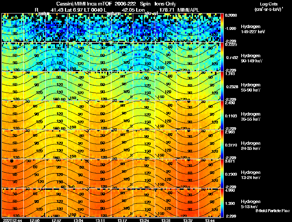Click the '12:57' time axis label
The height and width of the screenshot is (222, 292).
56,221
